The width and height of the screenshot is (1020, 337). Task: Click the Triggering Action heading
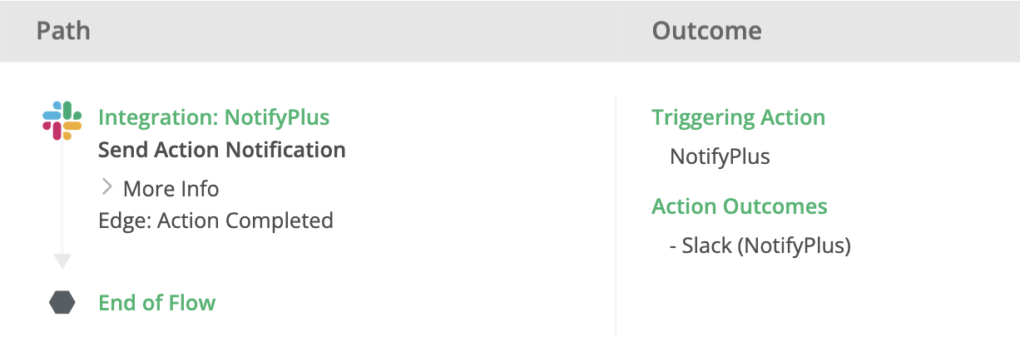[x=738, y=117]
